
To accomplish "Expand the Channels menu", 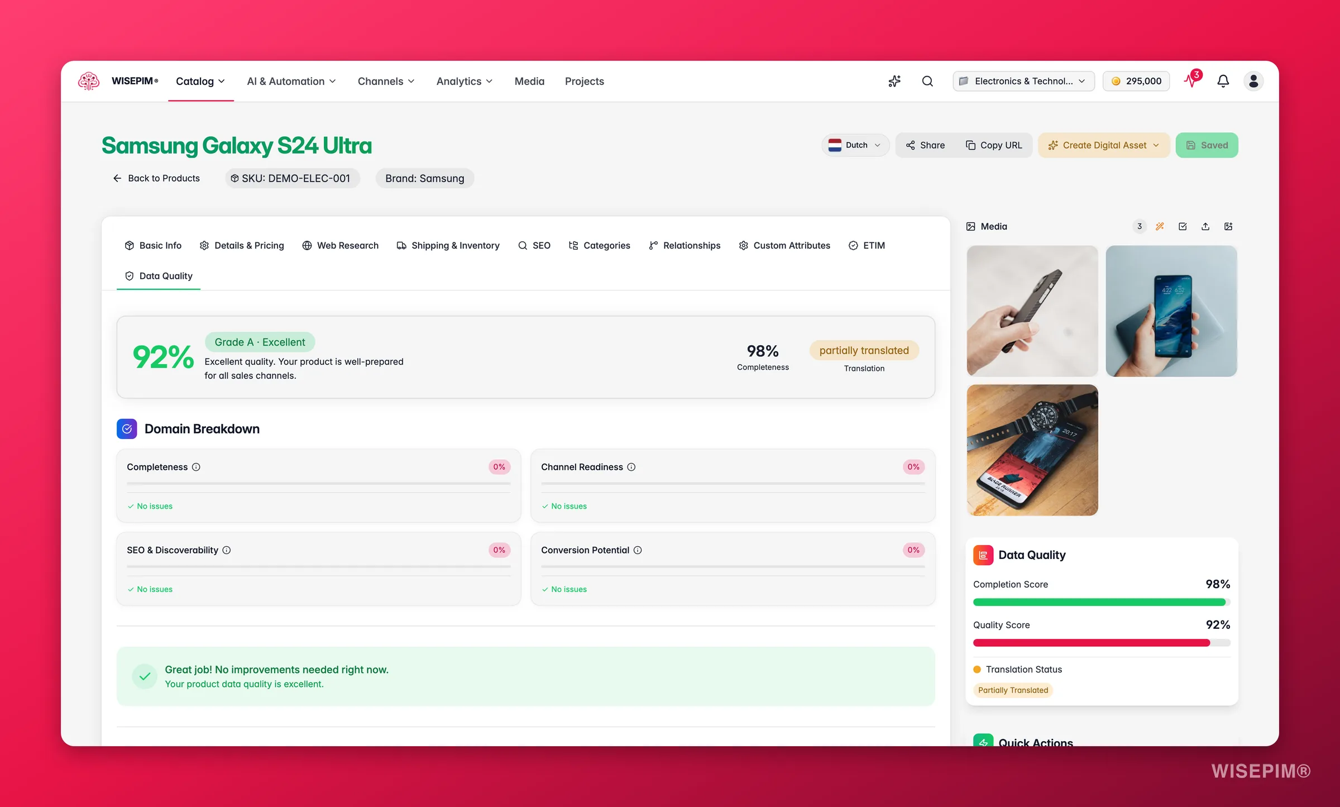I will tap(386, 81).
